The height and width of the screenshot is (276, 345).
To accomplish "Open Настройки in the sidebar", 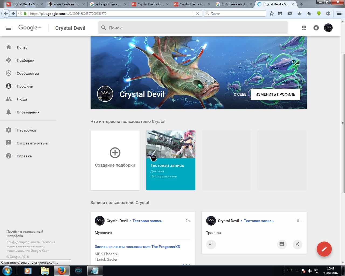I will tap(26, 130).
